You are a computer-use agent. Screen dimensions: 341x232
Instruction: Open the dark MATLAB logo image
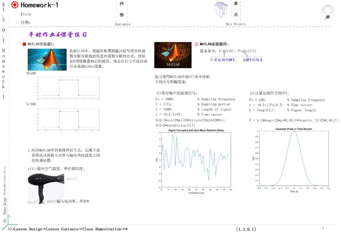173,55
